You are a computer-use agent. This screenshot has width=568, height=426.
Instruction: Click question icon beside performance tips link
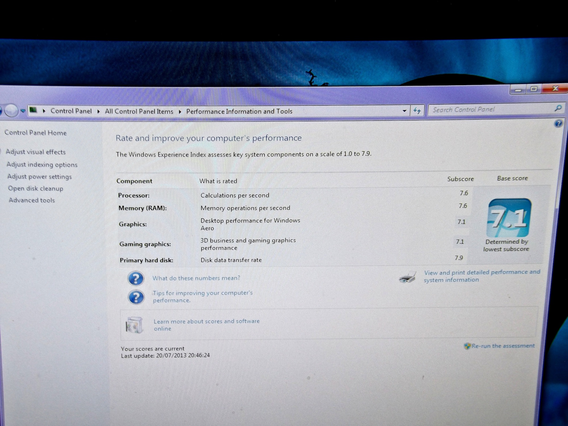(x=136, y=297)
